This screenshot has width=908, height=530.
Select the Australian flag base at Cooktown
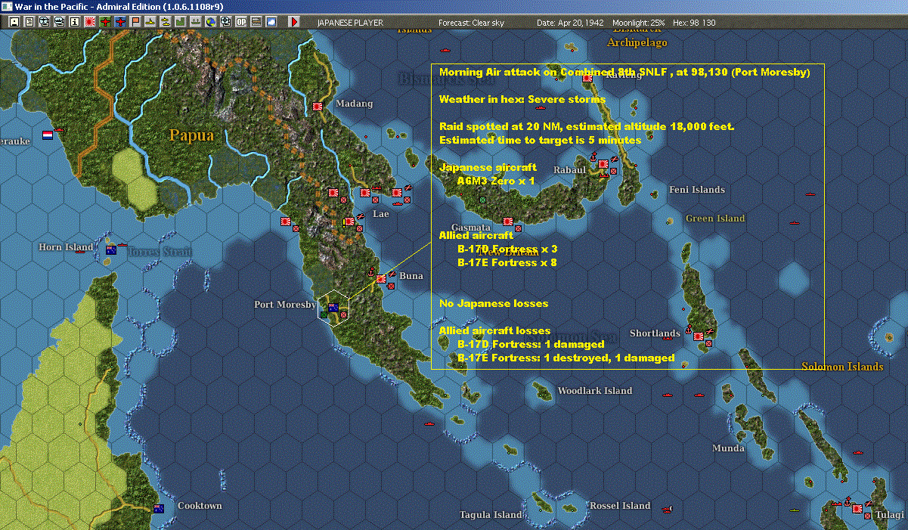click(x=159, y=508)
